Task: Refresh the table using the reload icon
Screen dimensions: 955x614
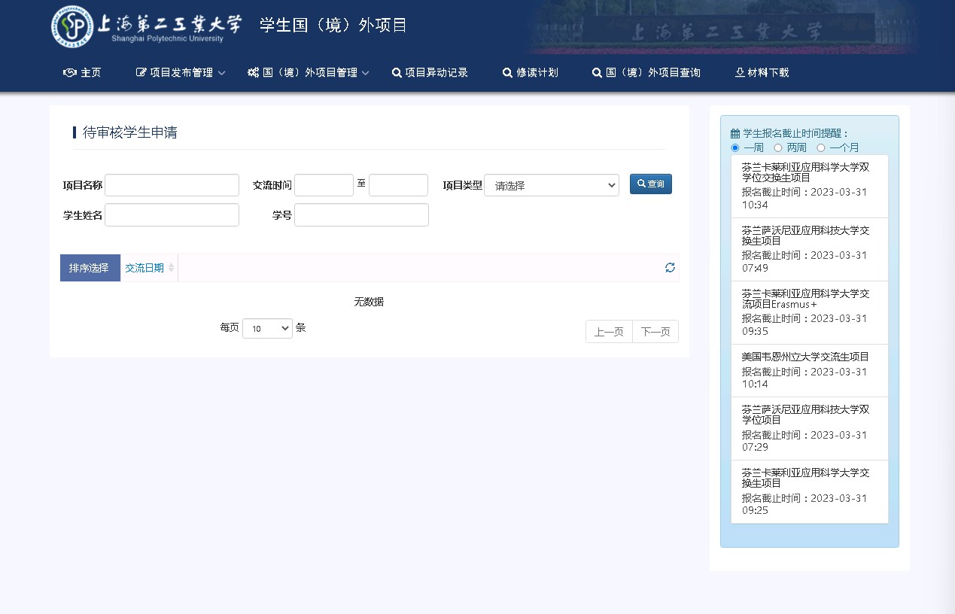Action: (670, 268)
